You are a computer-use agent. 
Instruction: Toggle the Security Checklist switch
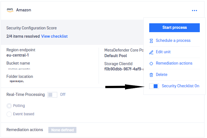pyautogui.click(x=154, y=86)
